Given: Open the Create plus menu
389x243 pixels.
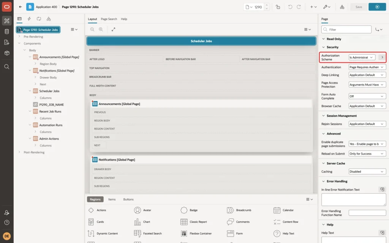Looking at the screenshot, I should [x=313, y=7].
